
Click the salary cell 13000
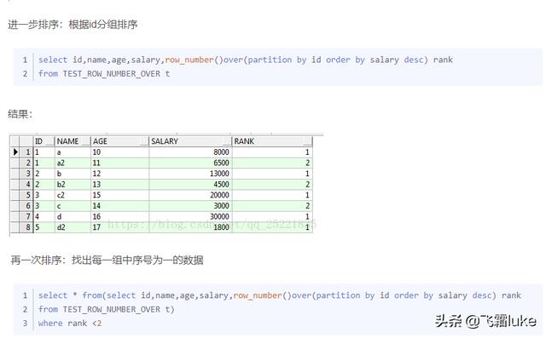190,174
